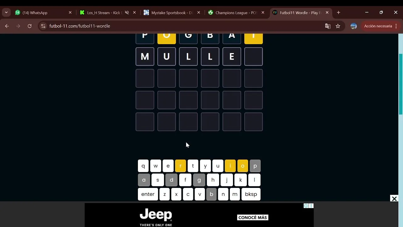The height and width of the screenshot is (227, 403).
Task: Close the bottom ad banner with X
Action: tap(394, 199)
